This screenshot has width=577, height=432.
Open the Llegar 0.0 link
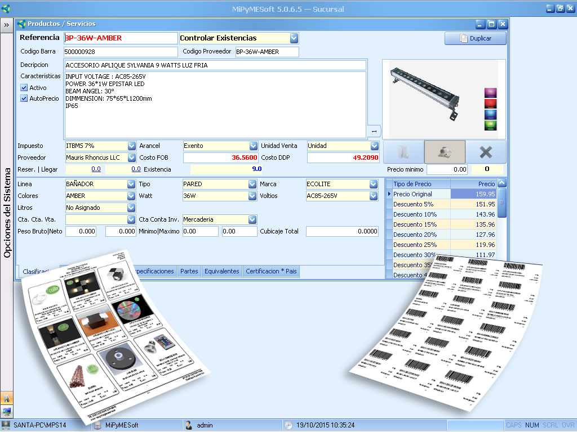pyautogui.click(x=136, y=169)
